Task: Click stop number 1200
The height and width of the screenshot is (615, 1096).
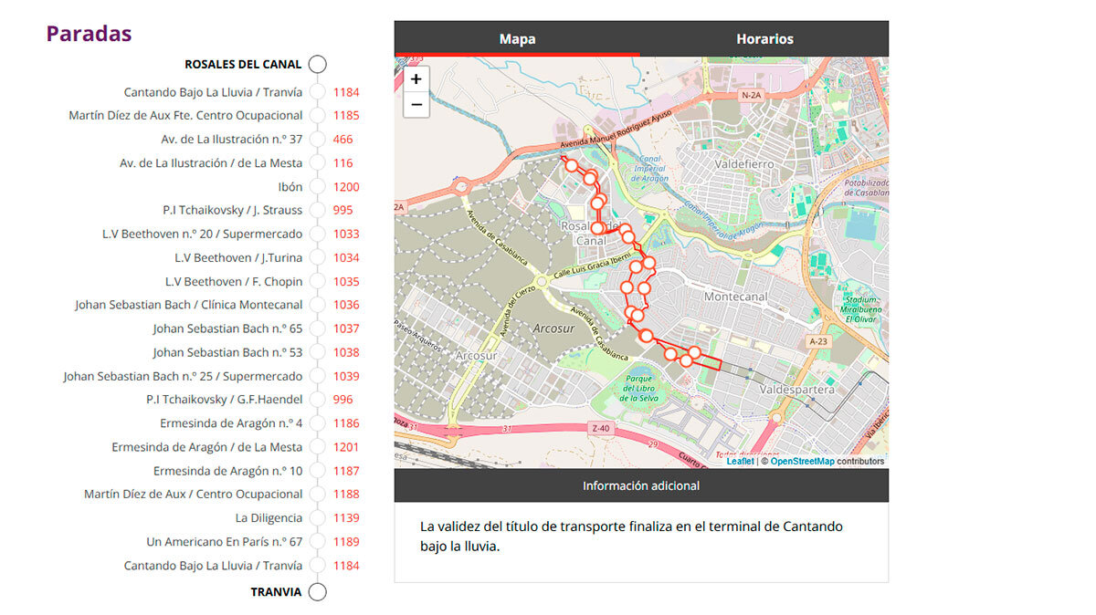Action: (346, 187)
